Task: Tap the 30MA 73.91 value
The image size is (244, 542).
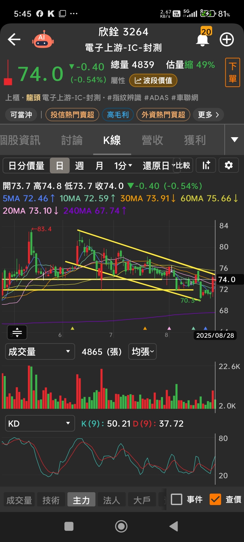Action: 148,198
